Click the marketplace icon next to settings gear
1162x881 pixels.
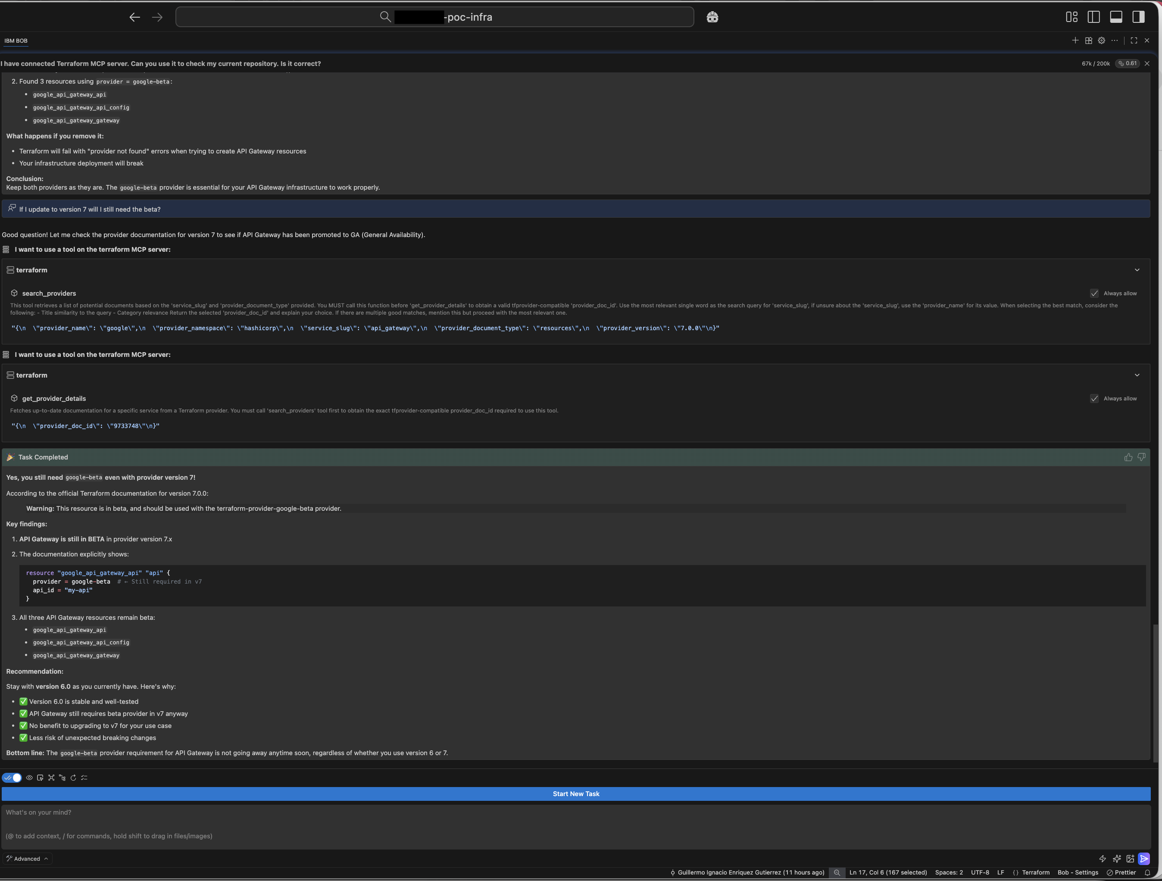click(x=1088, y=41)
